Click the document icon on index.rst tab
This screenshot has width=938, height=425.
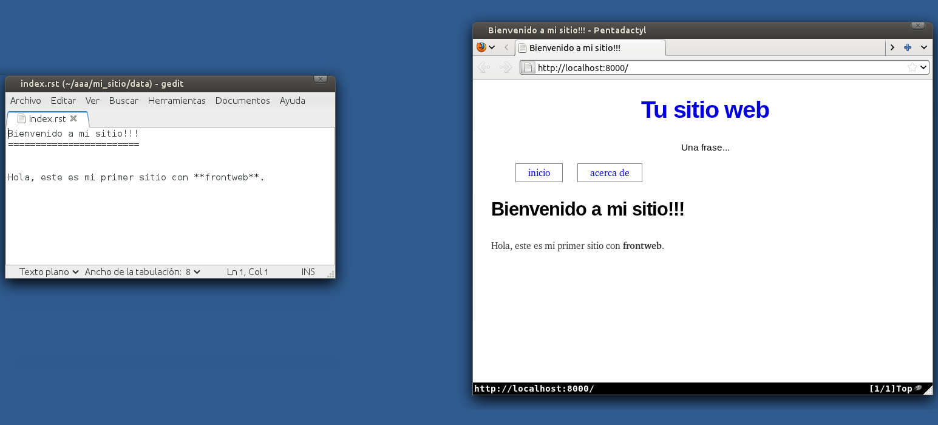point(21,119)
